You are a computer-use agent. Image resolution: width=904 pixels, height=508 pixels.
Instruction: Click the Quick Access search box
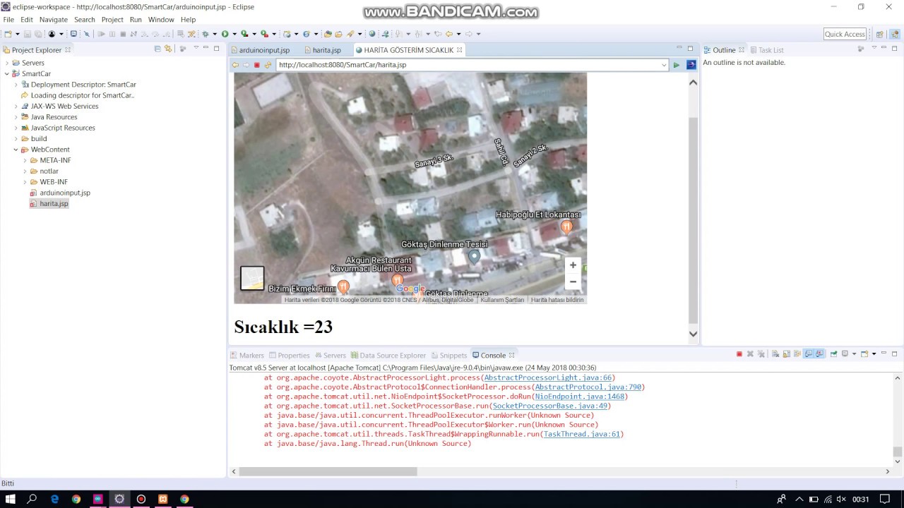[845, 34]
